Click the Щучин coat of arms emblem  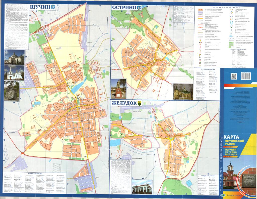tap(53, 7)
